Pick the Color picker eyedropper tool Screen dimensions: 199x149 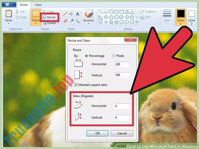(71, 21)
